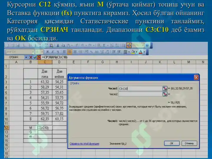Apply the Merge and Center icon

pos(80,52)
